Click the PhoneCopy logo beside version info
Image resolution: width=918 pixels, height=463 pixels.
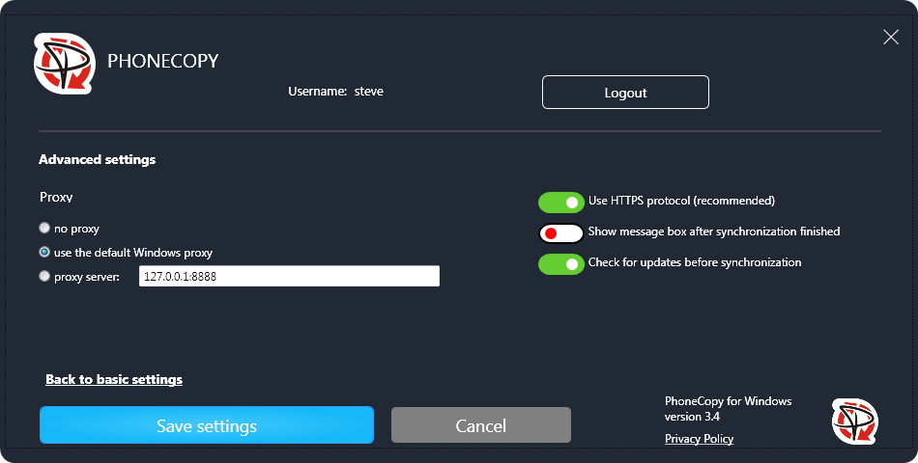[855, 422]
